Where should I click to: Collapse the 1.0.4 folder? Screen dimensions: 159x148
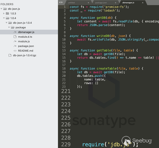[4, 18]
